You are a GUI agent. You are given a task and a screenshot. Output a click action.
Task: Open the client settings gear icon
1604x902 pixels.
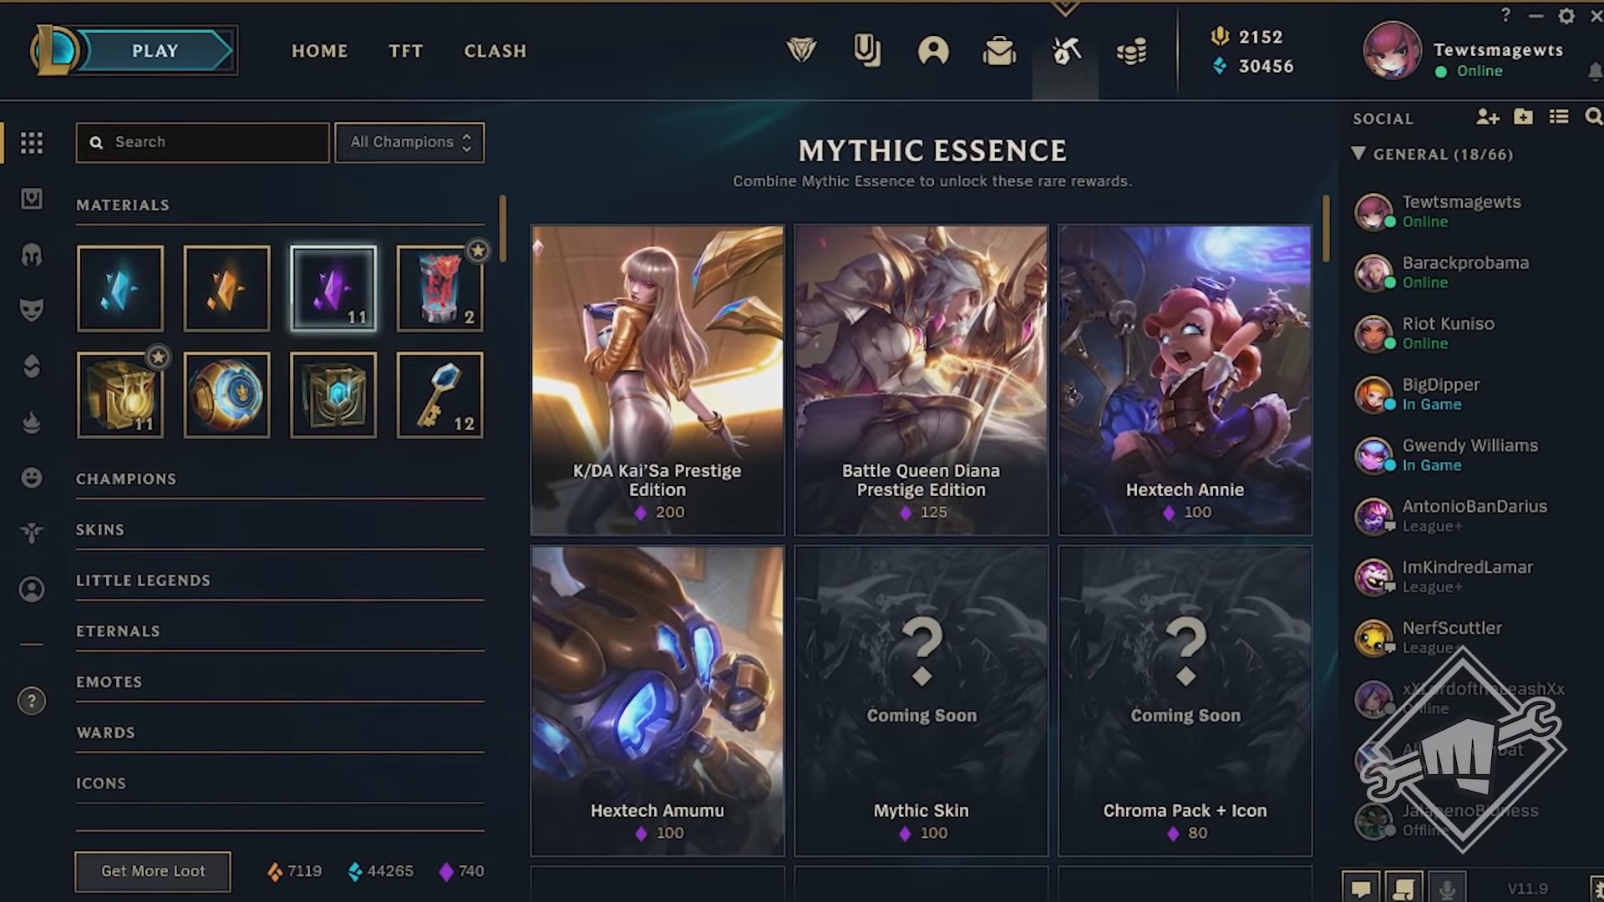(x=1566, y=16)
